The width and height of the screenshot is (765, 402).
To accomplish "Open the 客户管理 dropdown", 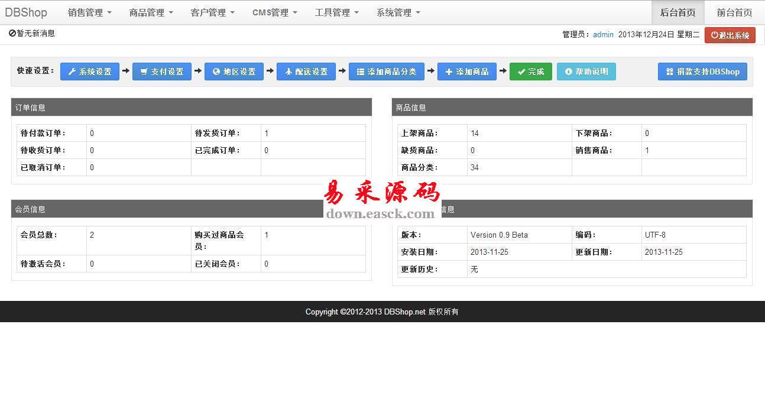I will (212, 12).
